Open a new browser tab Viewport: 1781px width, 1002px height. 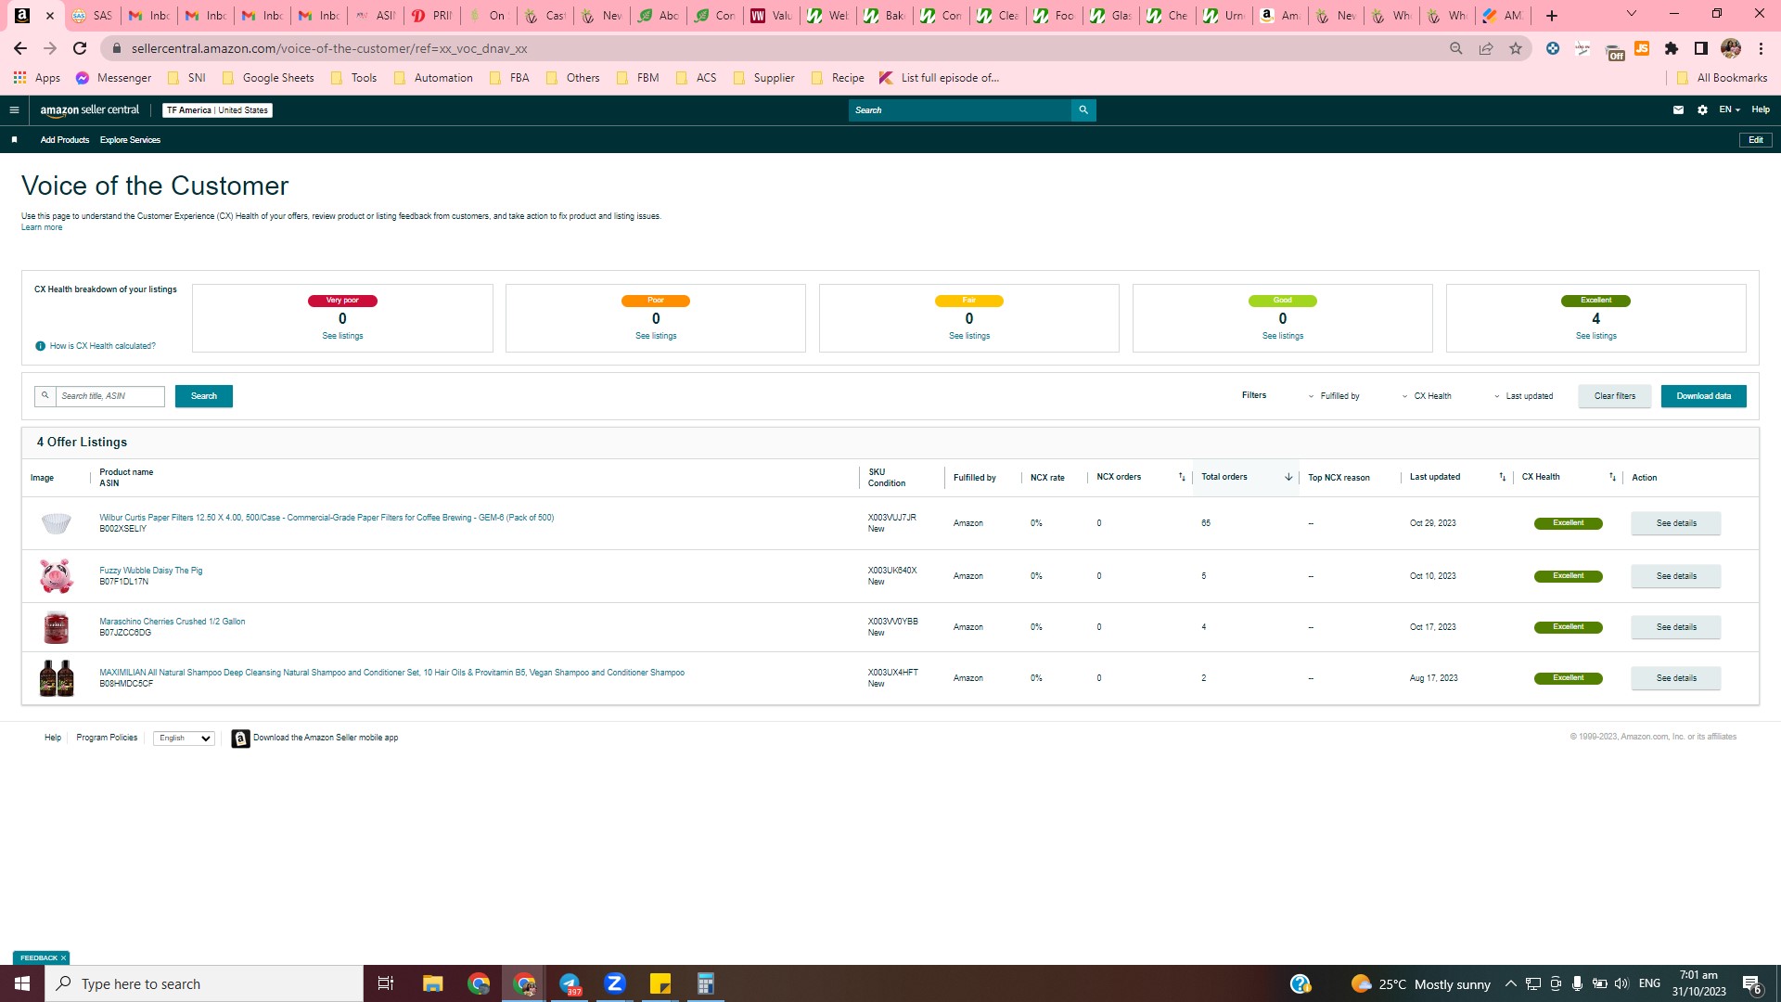tap(1552, 16)
